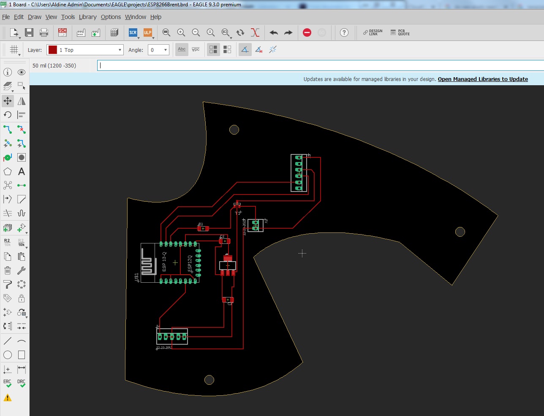Toggle the Abc text display option
The width and height of the screenshot is (544, 416).
coord(182,49)
